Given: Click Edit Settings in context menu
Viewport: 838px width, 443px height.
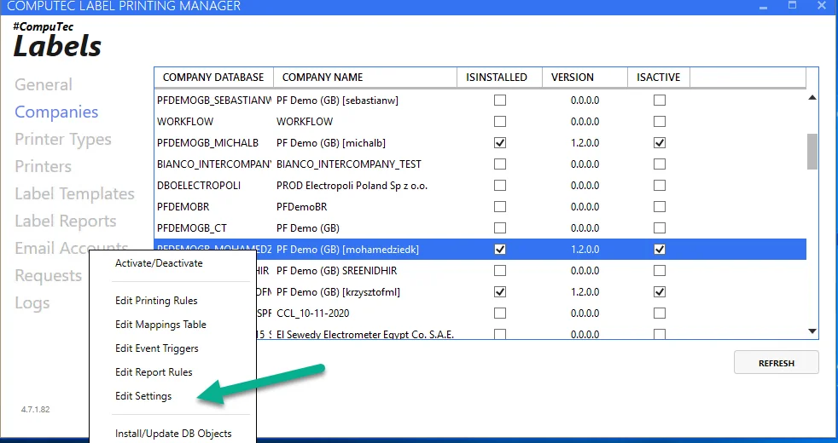Looking at the screenshot, I should [143, 396].
